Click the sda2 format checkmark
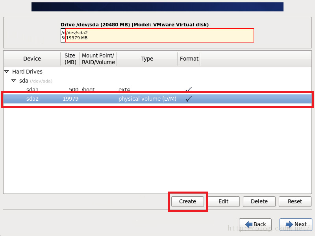The image size is (315, 236). pos(189,99)
